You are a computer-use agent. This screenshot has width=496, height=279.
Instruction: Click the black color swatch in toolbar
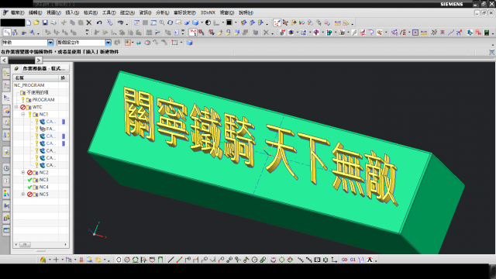[x=229, y=22]
